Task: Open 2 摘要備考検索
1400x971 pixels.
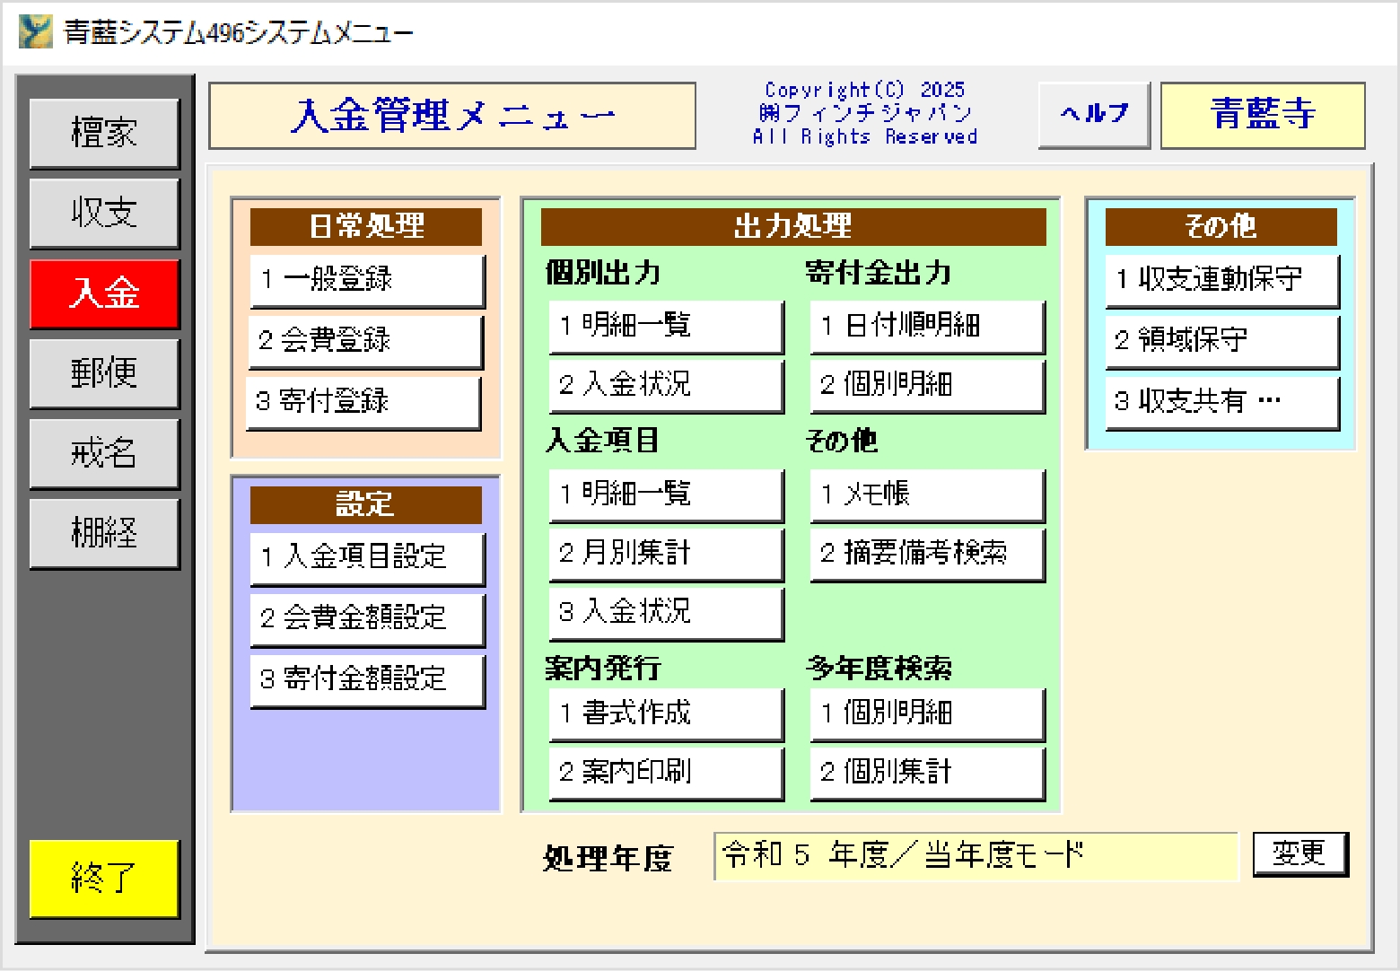Action: (926, 553)
